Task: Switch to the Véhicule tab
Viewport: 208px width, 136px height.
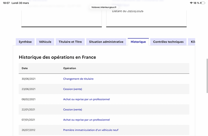Action: (45, 42)
